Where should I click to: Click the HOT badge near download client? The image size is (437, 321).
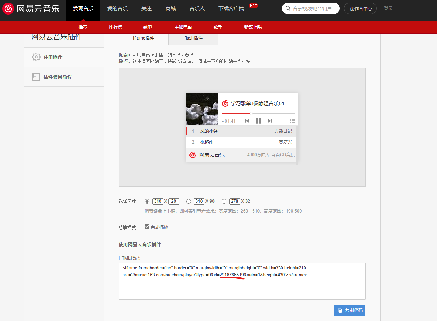[x=253, y=5]
